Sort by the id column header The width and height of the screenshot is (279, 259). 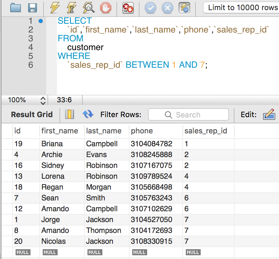pos(26,131)
